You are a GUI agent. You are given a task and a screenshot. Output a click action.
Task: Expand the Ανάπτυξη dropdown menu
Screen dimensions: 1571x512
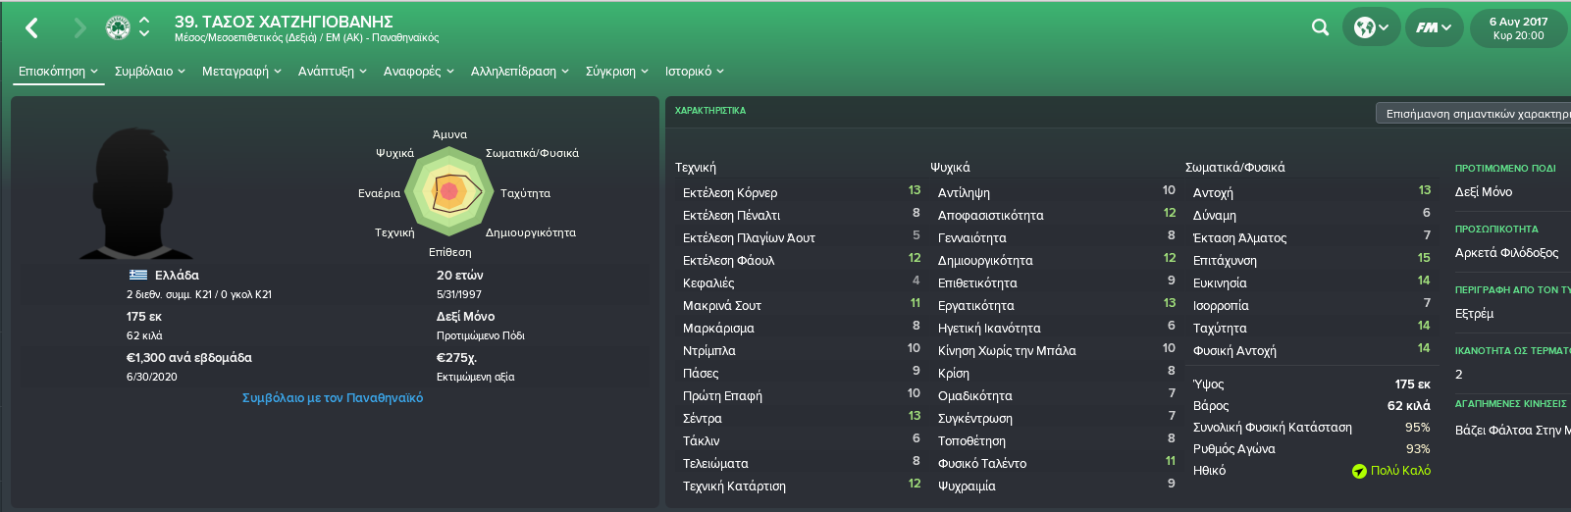click(333, 72)
